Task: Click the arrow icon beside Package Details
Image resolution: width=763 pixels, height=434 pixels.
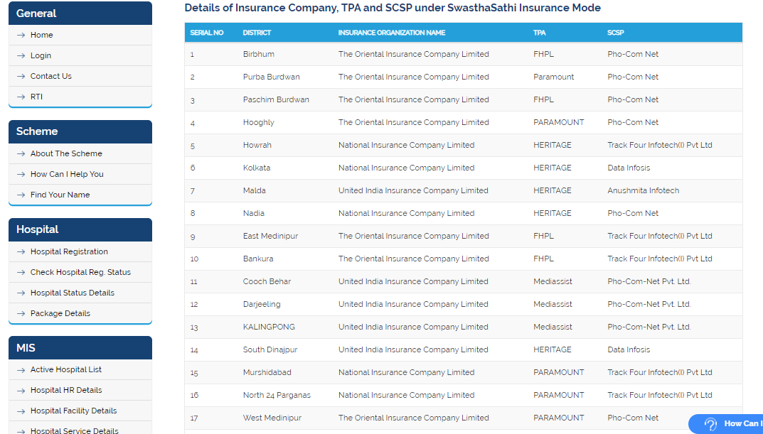Action: (21, 313)
